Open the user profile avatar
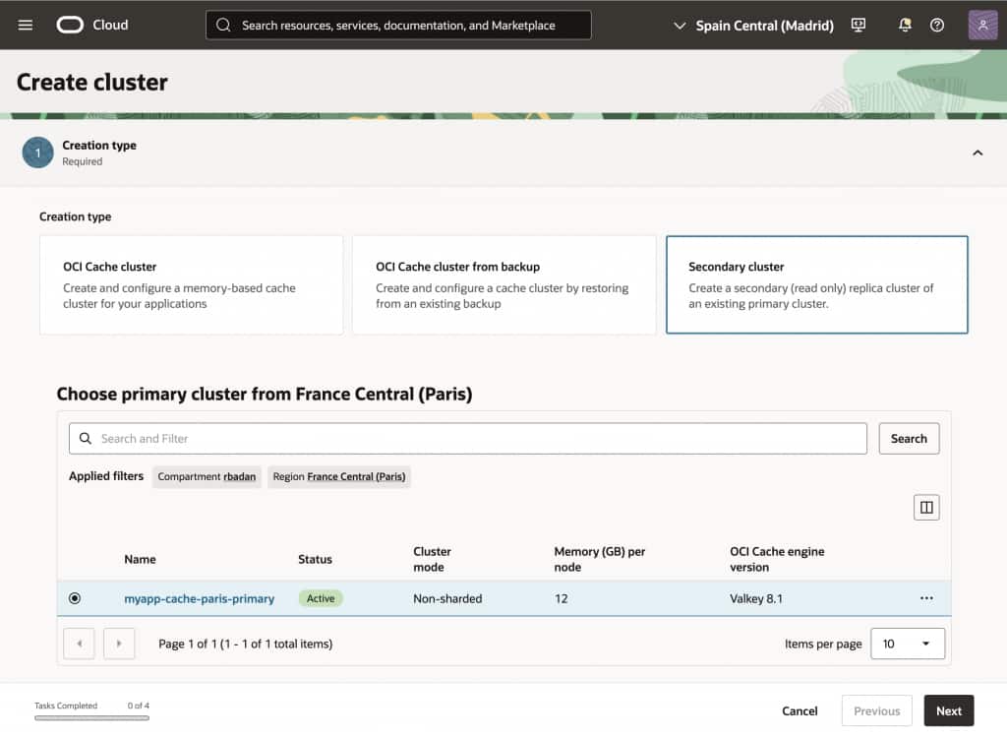Image resolution: width=1007 pixels, height=737 pixels. 982,25
